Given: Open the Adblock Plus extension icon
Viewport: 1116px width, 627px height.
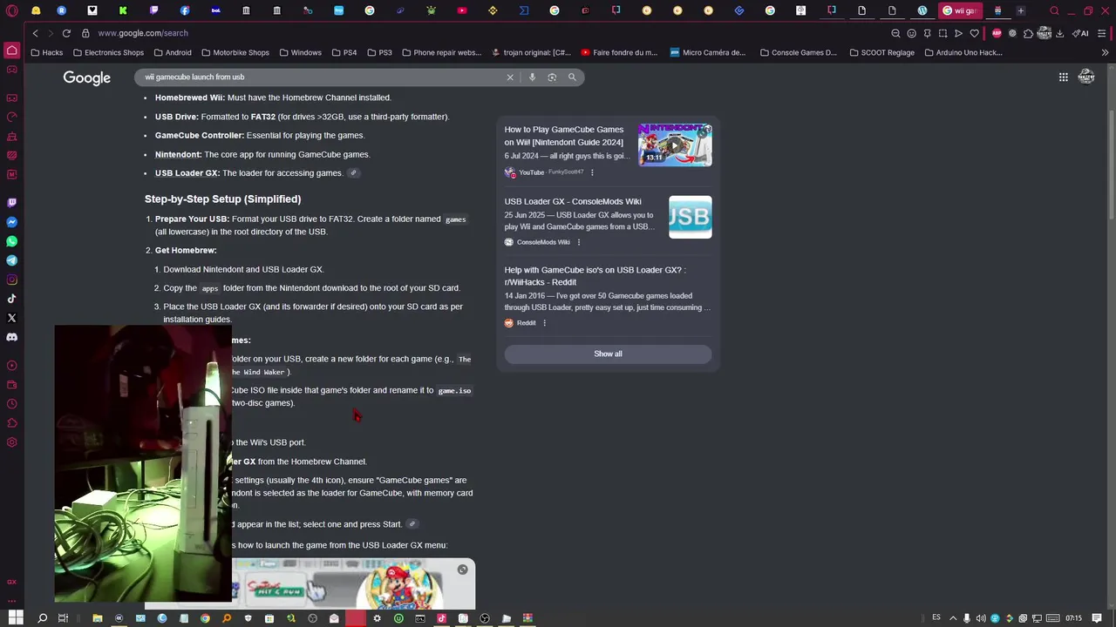Looking at the screenshot, I should [997, 33].
